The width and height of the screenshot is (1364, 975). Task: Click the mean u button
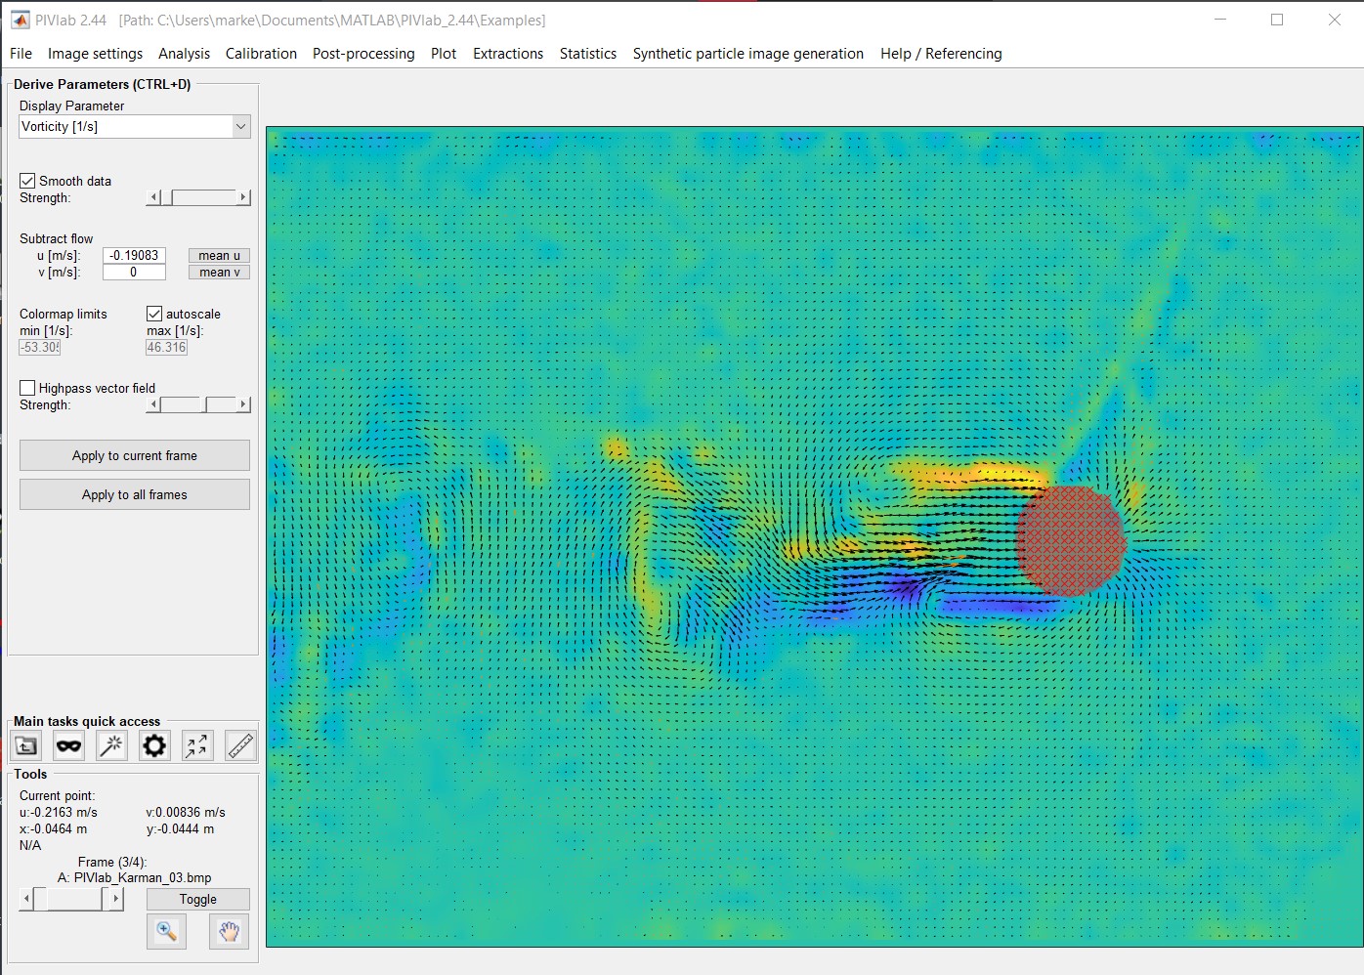[x=219, y=256]
